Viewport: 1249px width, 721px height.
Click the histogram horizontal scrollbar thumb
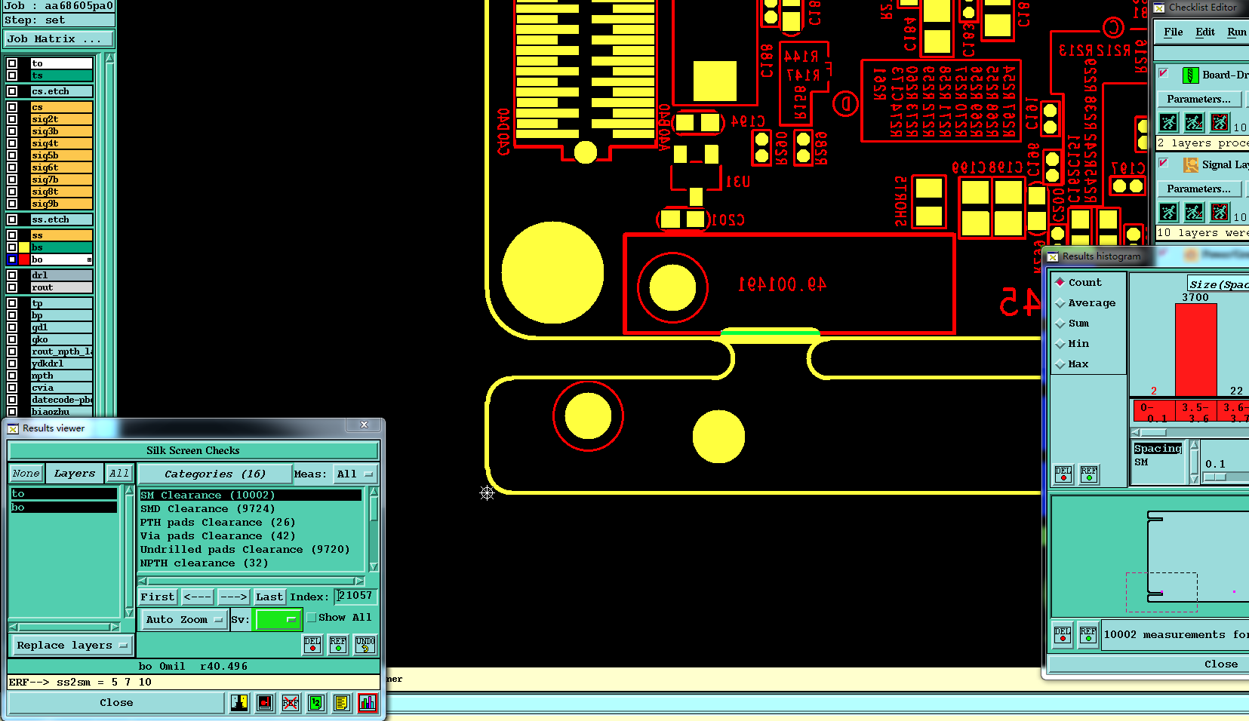1154,433
